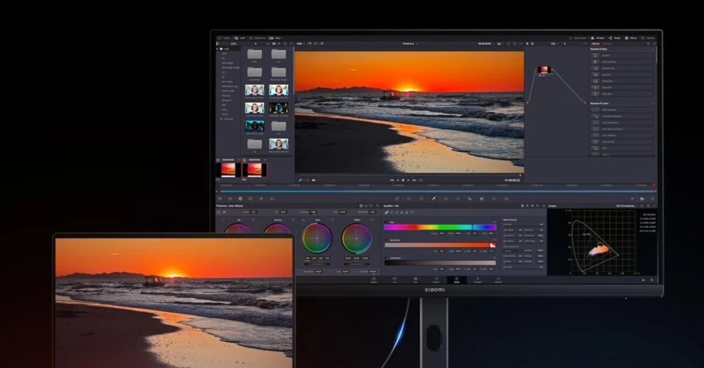Toggle the LUTs panel button
Image resolution: width=704 pixels, height=368 pixels.
pos(240,38)
